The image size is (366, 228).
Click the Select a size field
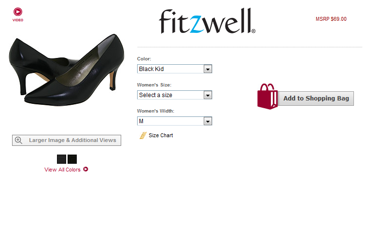click(174, 95)
